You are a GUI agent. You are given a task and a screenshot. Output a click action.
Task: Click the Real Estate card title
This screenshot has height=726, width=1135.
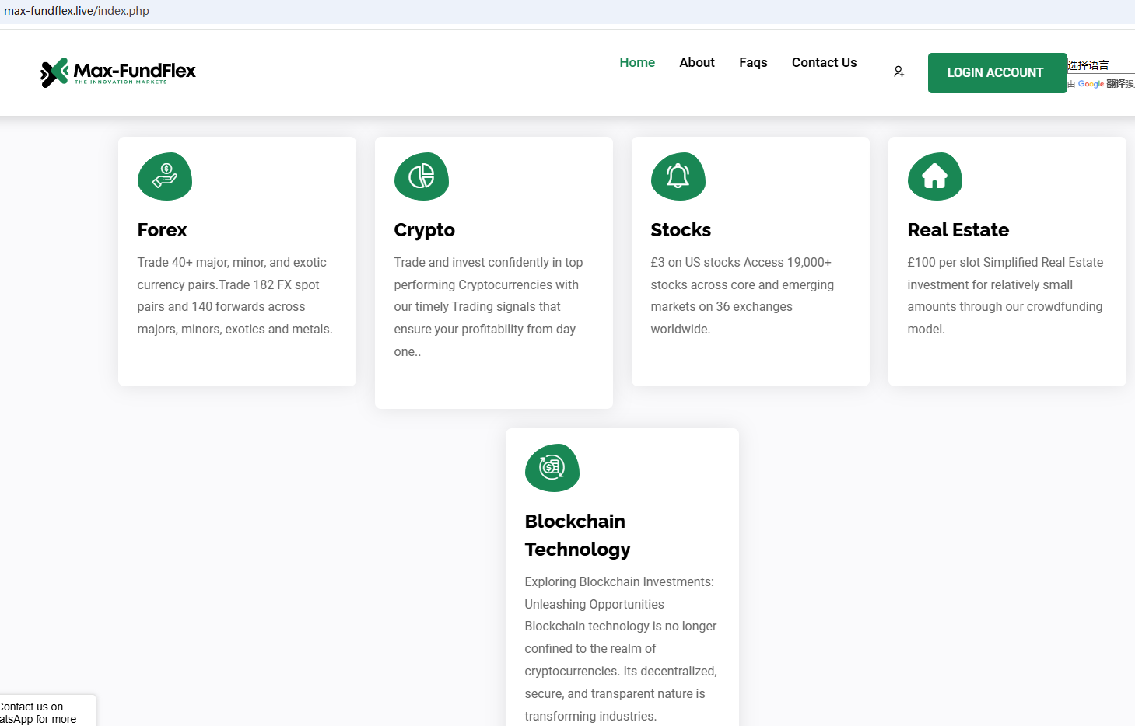(958, 230)
